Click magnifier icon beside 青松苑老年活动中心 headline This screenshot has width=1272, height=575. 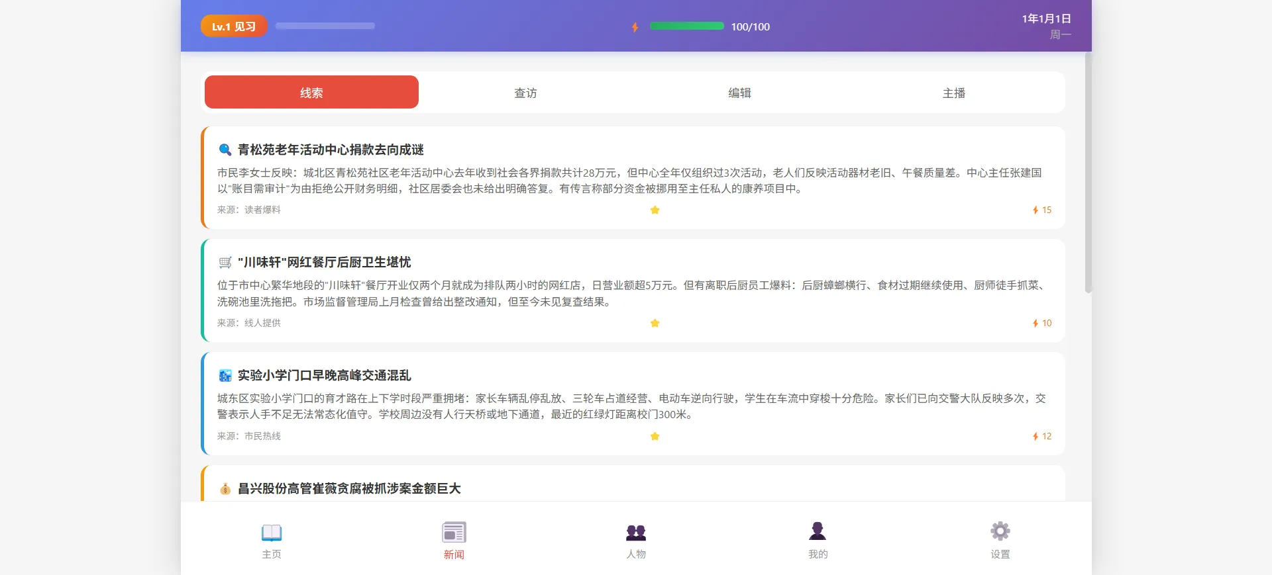point(225,150)
